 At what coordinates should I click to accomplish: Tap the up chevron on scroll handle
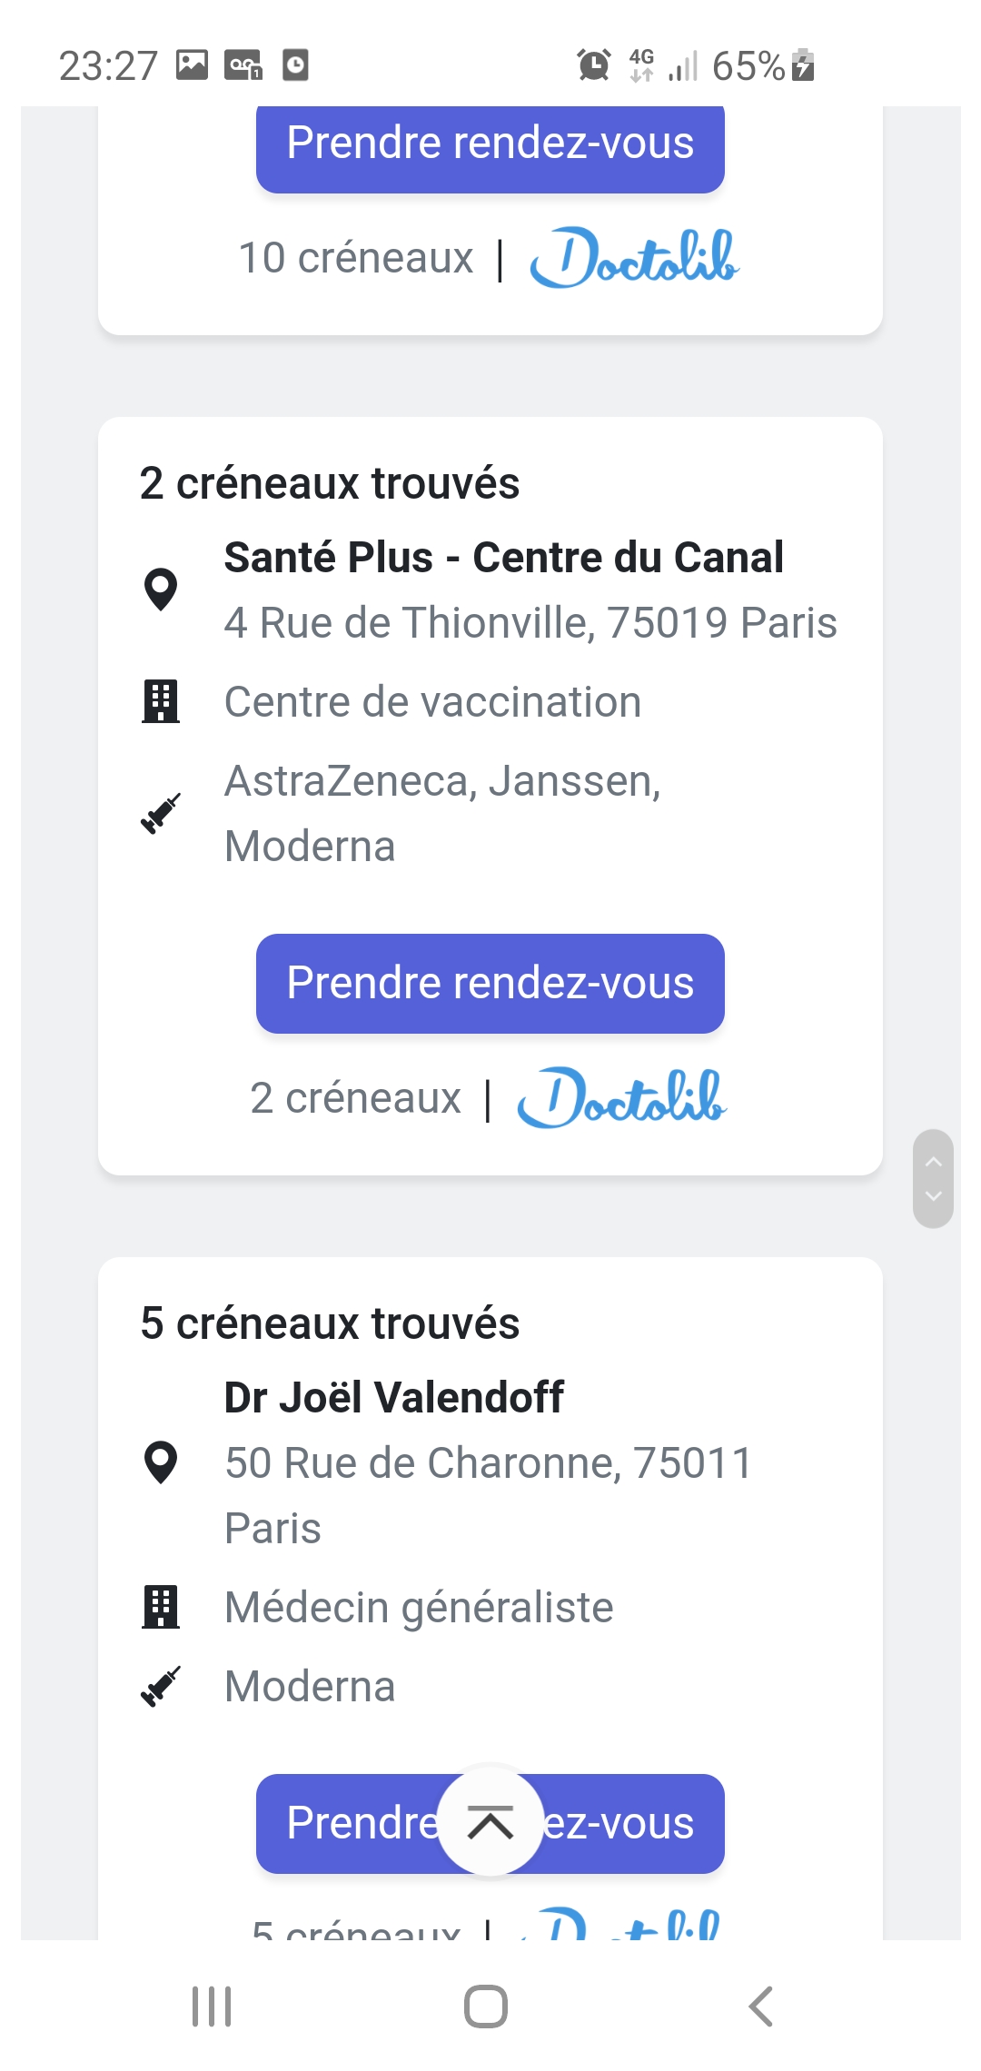pyautogui.click(x=933, y=1162)
